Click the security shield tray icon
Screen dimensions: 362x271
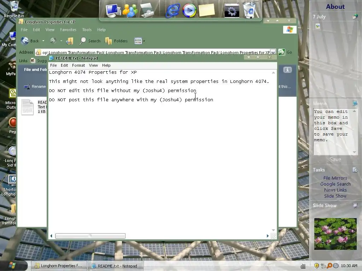(316, 266)
